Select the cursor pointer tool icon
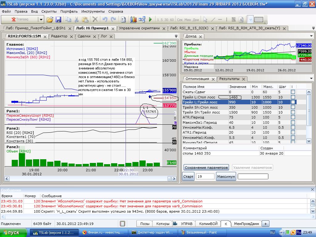The height and width of the screenshot is (237, 316). click(x=205, y=19)
